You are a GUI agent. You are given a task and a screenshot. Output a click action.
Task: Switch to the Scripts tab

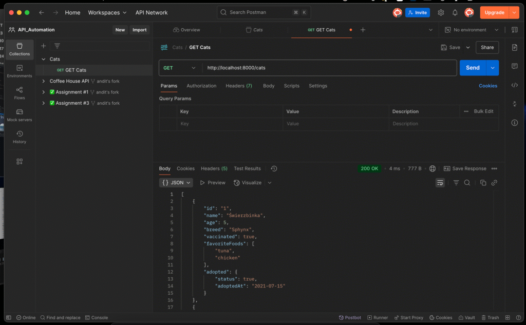tap(292, 86)
